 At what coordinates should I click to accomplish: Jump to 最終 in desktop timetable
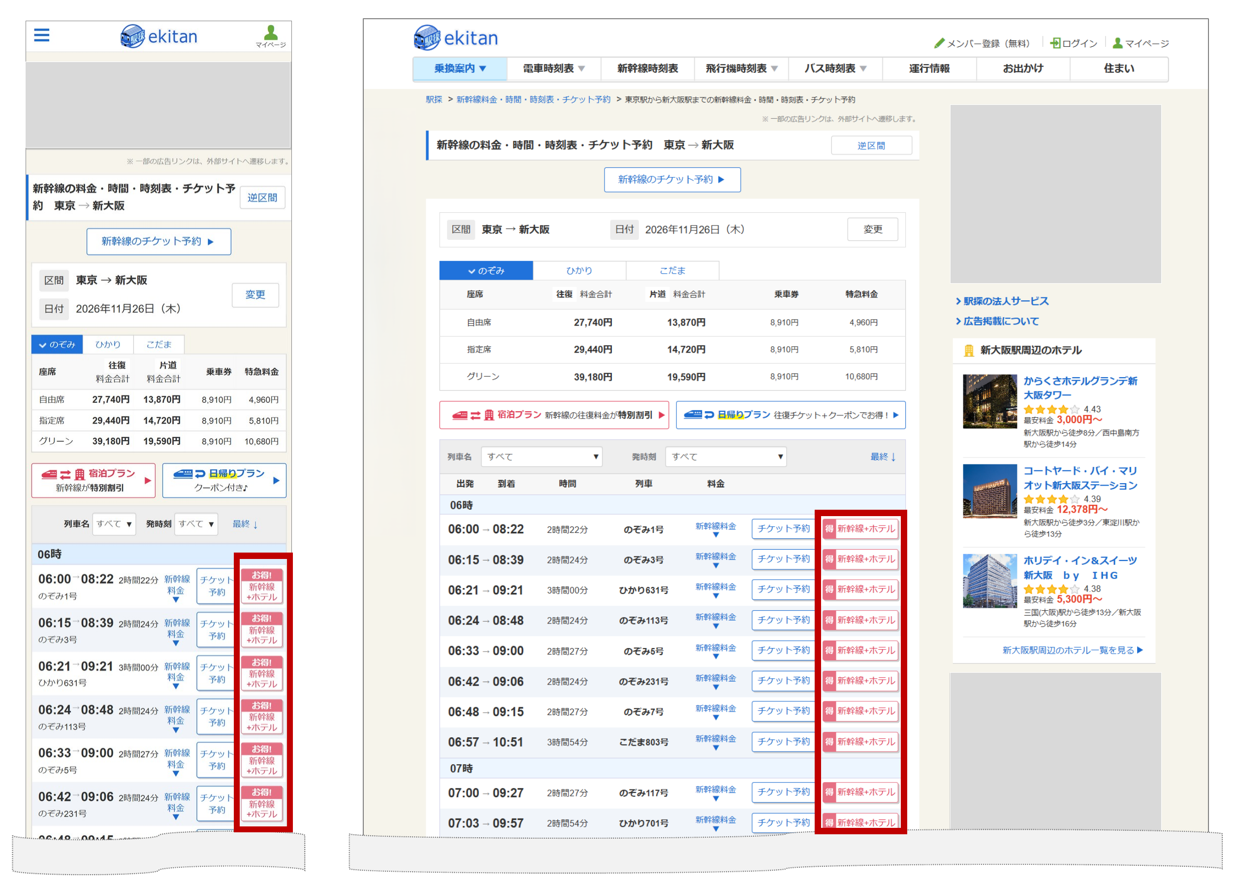pyautogui.click(x=884, y=457)
